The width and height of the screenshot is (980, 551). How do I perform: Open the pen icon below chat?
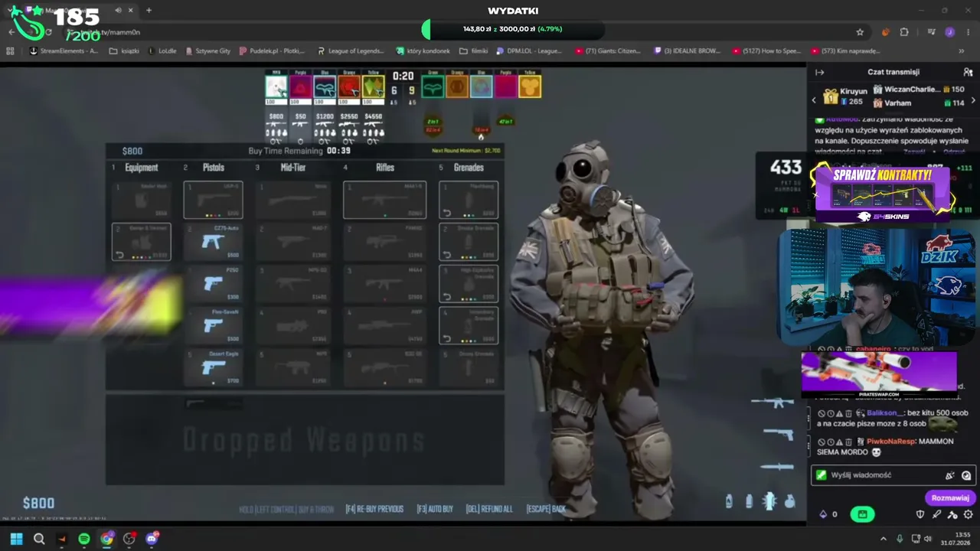click(x=936, y=514)
